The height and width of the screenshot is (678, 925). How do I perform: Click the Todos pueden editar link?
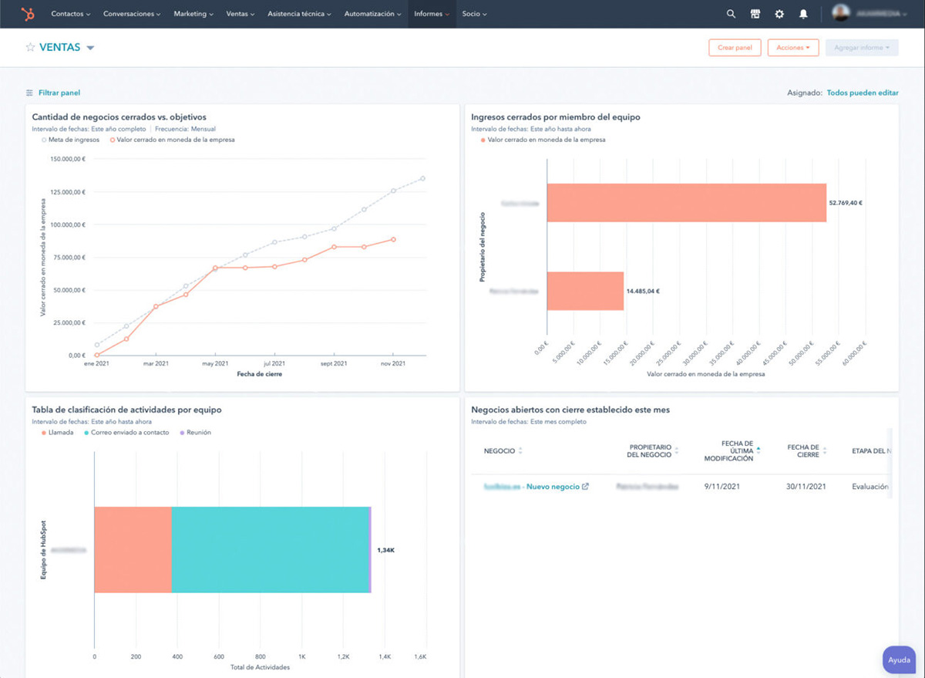pyautogui.click(x=863, y=93)
